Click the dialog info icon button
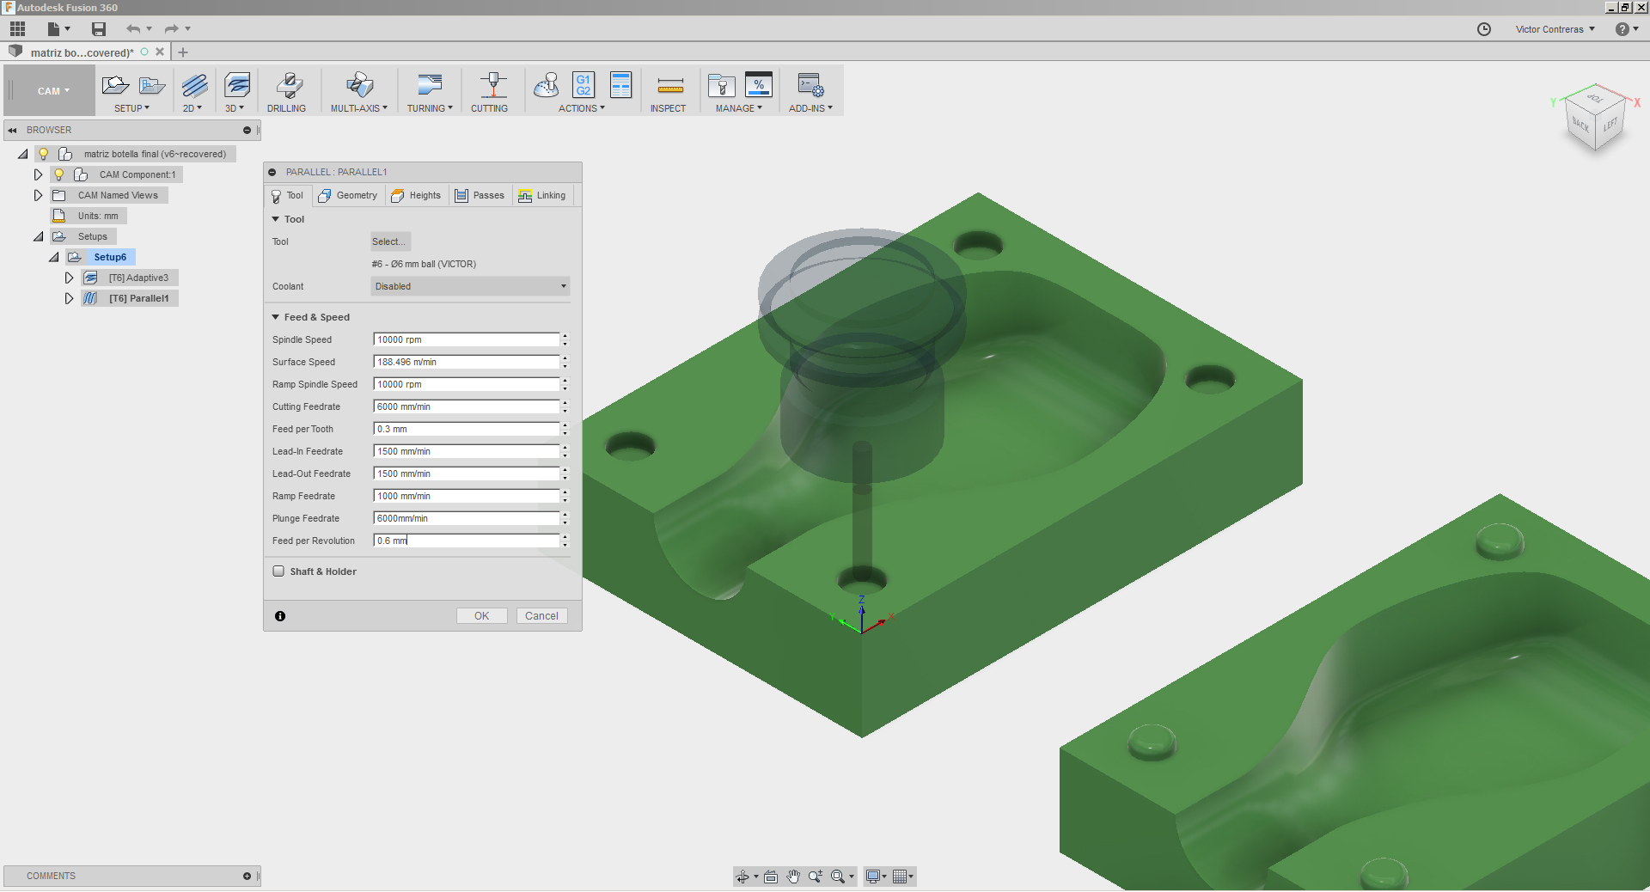Screen dimensions: 1650x892 pos(280,616)
